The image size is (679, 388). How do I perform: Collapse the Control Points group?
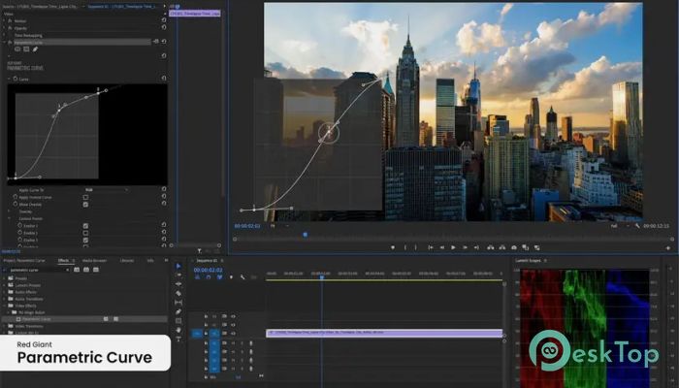point(9,218)
